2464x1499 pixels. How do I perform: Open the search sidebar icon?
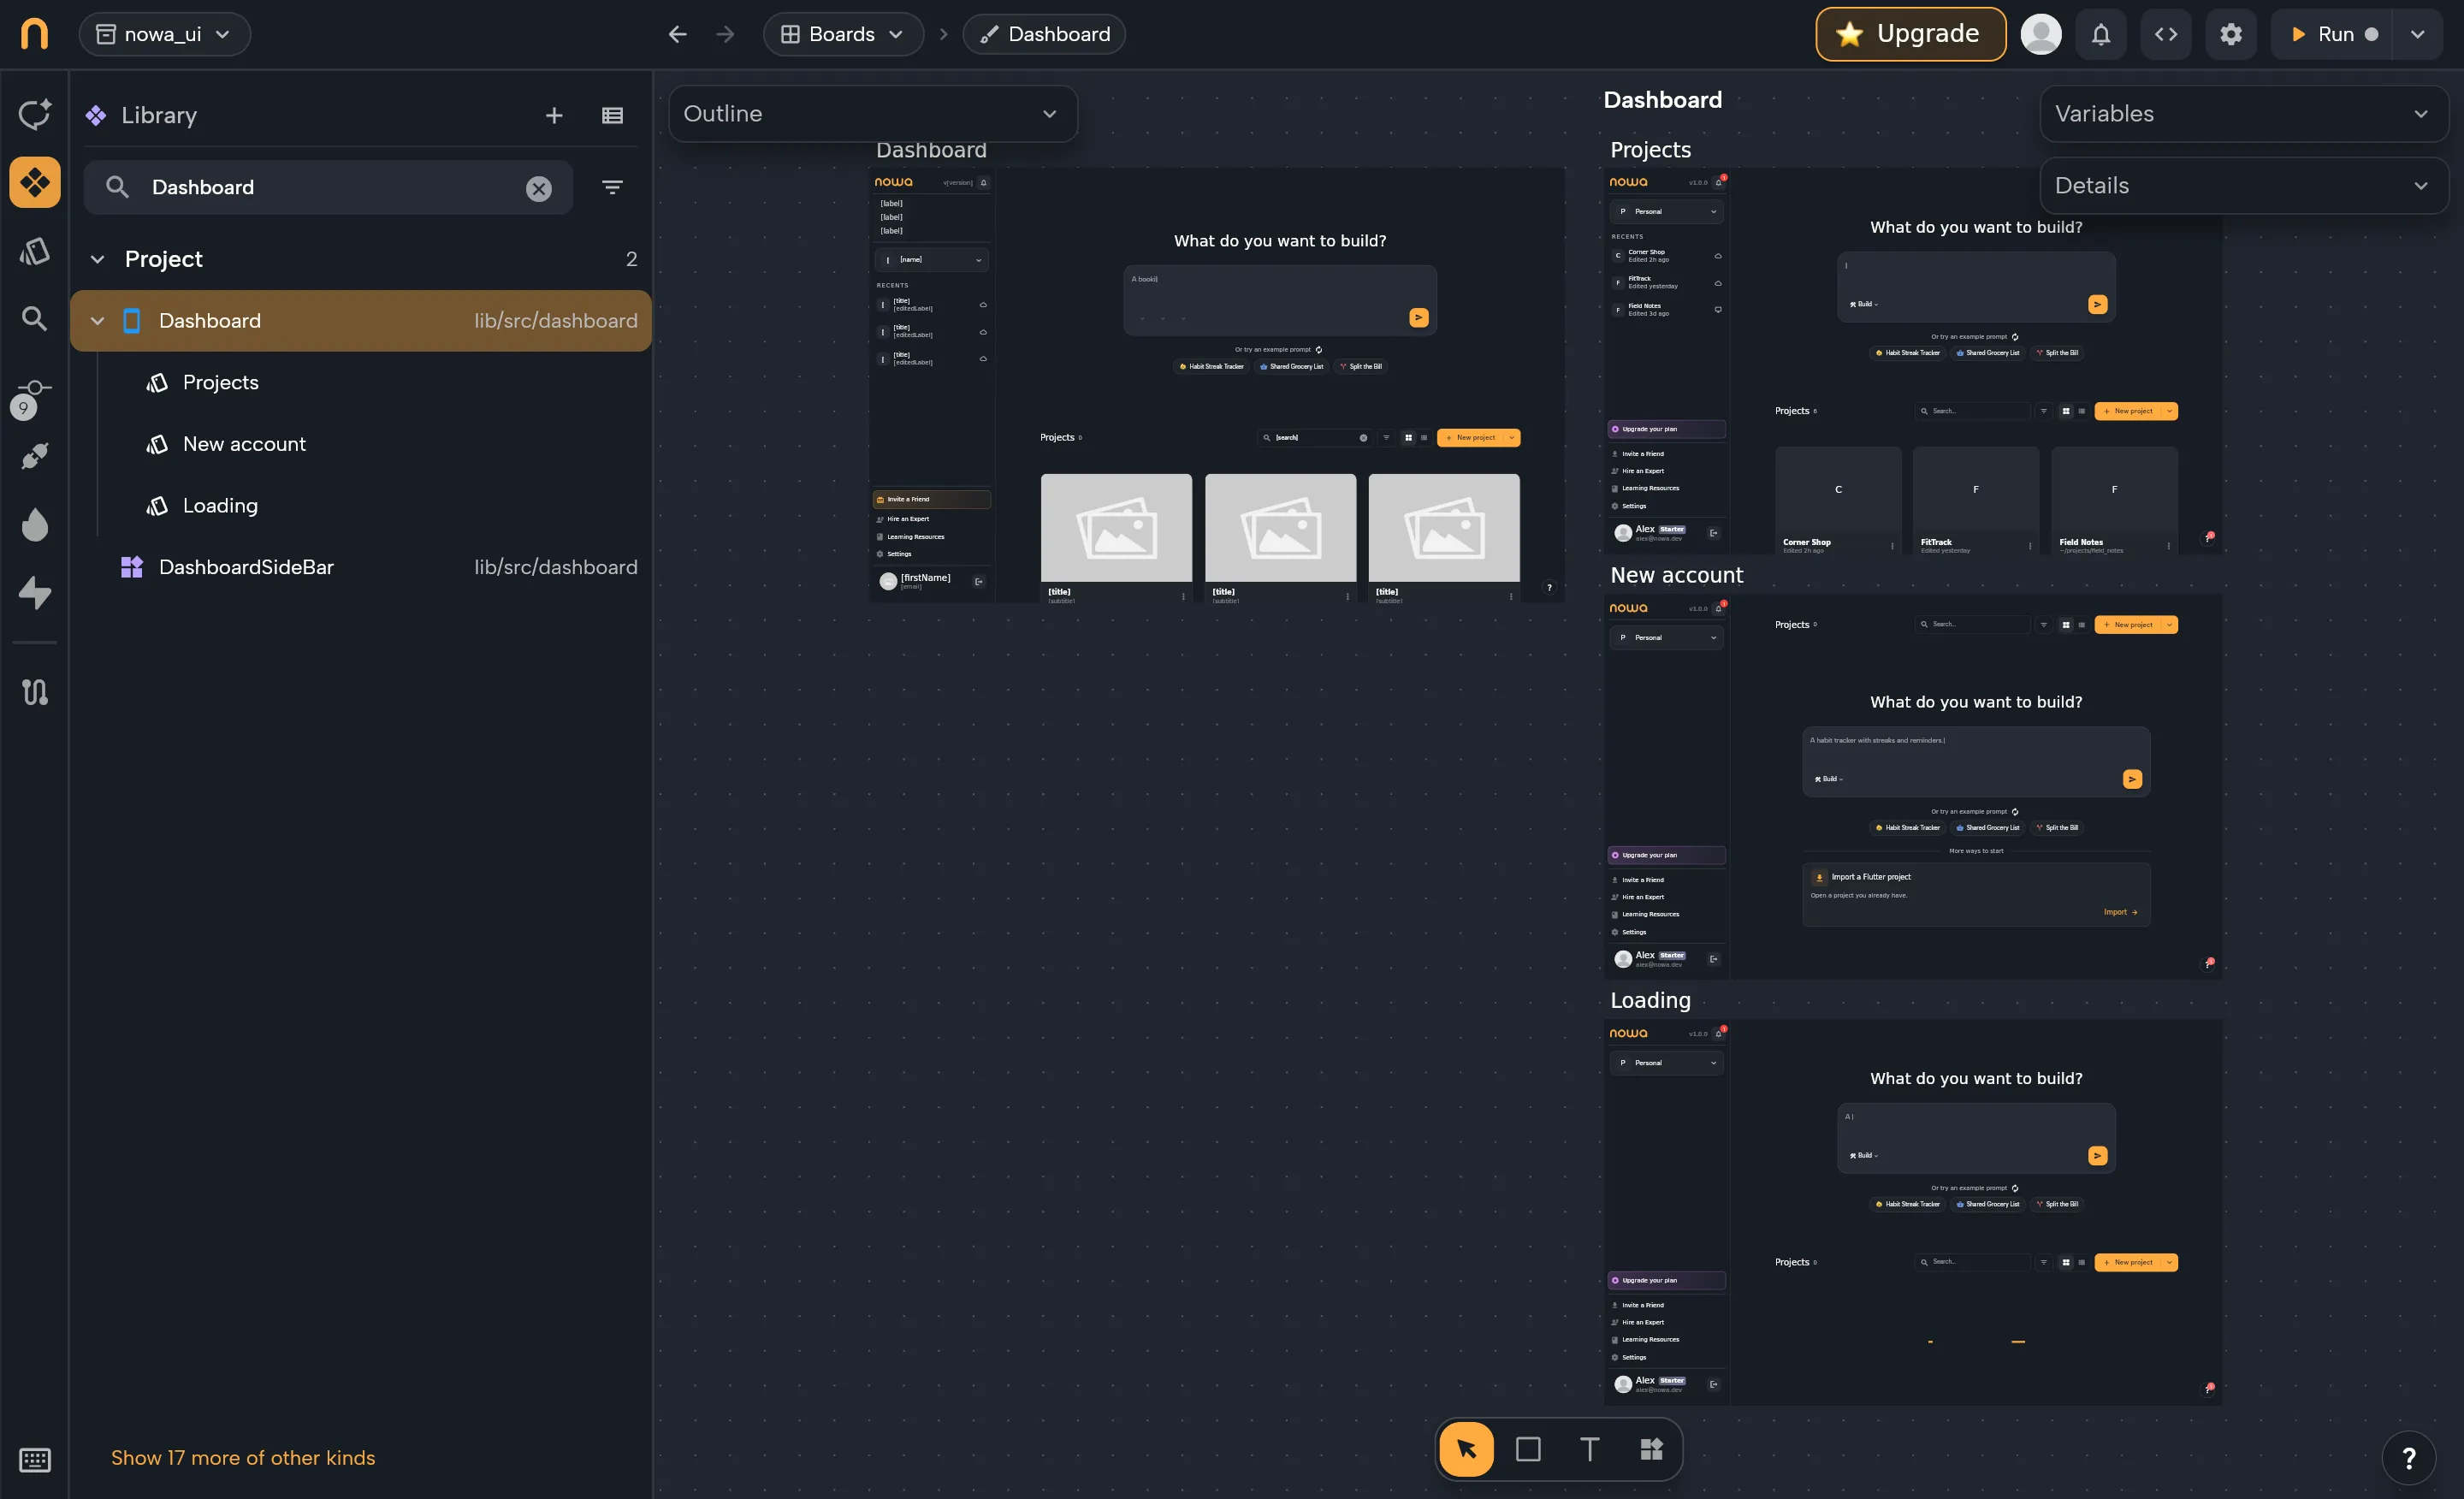coord(34,319)
